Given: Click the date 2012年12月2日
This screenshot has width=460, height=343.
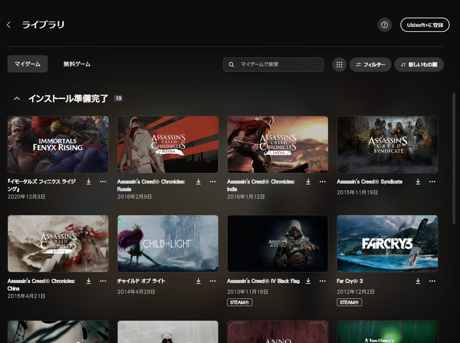Looking at the screenshot, I should 356,292.
